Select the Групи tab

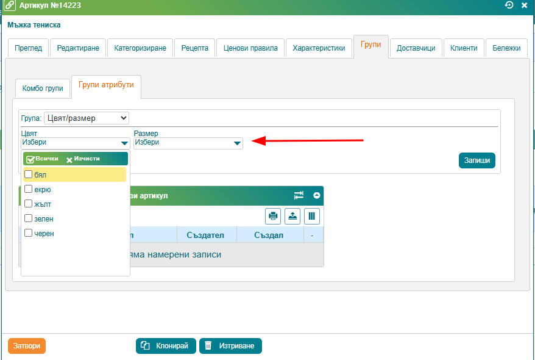coord(371,45)
